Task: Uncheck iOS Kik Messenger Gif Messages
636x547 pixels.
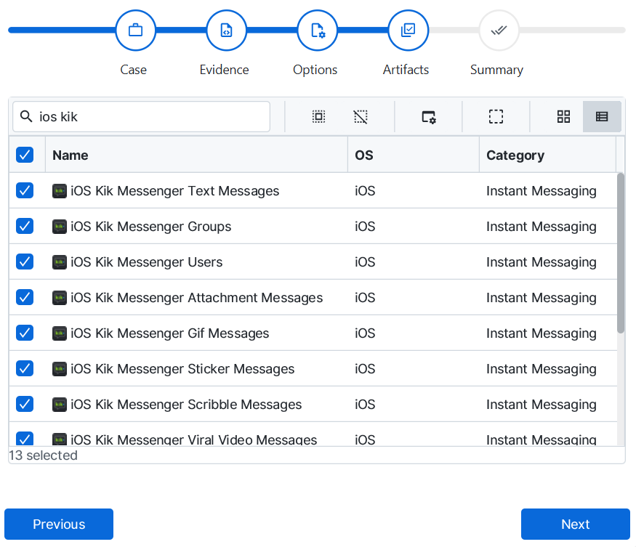Action: 25,333
